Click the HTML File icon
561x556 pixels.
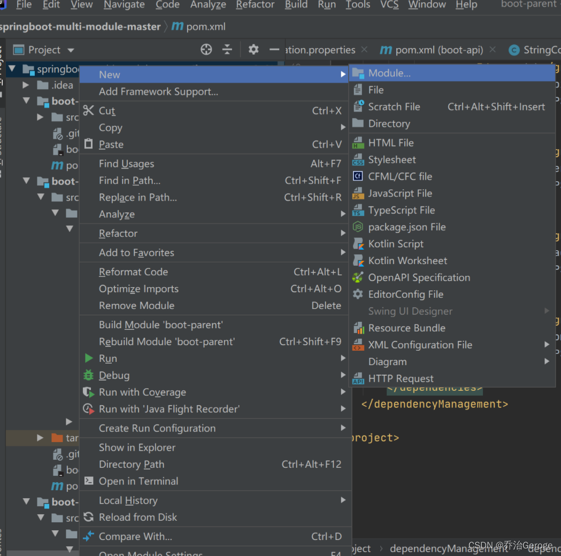pyautogui.click(x=358, y=143)
